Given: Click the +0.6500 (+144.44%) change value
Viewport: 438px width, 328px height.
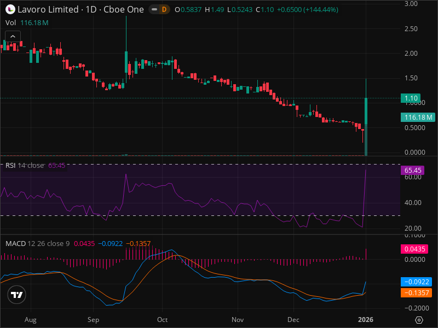Looking at the screenshot, I should point(308,10).
